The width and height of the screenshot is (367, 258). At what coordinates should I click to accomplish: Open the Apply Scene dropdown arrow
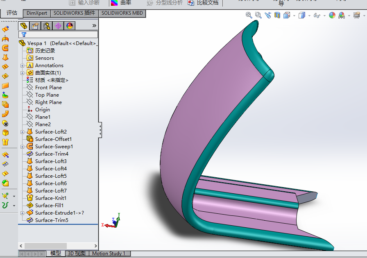349,16
